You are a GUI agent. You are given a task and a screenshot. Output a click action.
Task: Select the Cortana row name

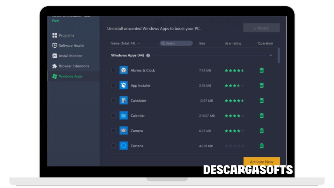tap(137, 146)
